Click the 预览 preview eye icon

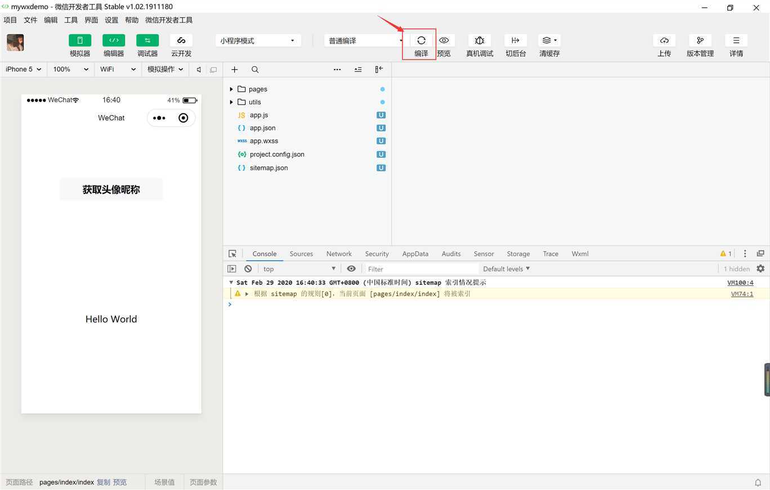444,40
